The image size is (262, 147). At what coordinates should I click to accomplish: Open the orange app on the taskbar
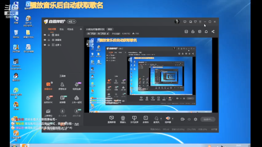(25, 146)
